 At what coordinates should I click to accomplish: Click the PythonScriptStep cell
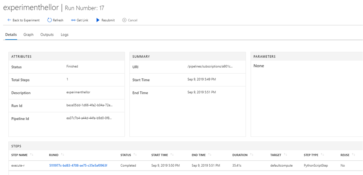pyautogui.click(x=316, y=166)
